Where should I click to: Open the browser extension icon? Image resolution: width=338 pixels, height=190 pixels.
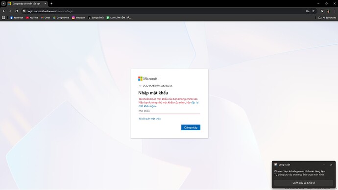tap(322, 11)
